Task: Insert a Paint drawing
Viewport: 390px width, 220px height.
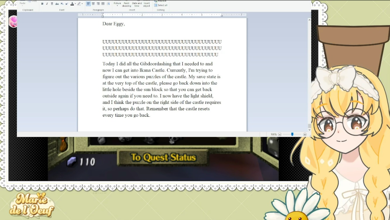Action: point(127,4)
